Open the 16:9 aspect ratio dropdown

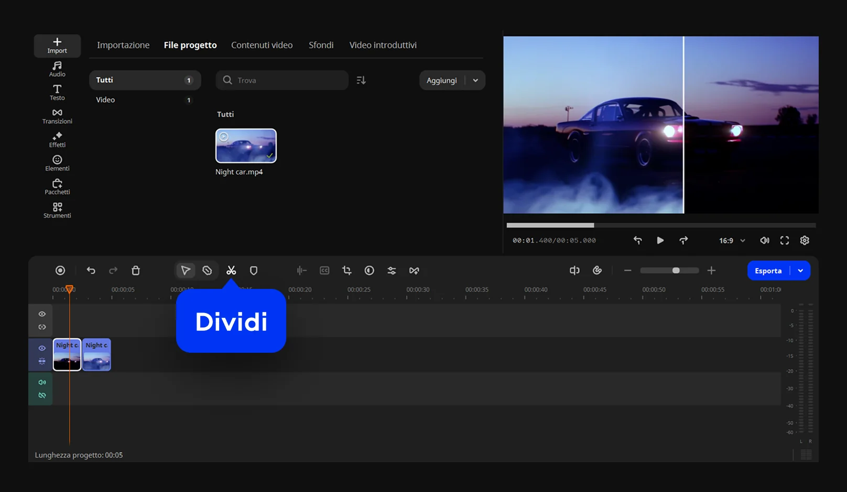pyautogui.click(x=732, y=241)
